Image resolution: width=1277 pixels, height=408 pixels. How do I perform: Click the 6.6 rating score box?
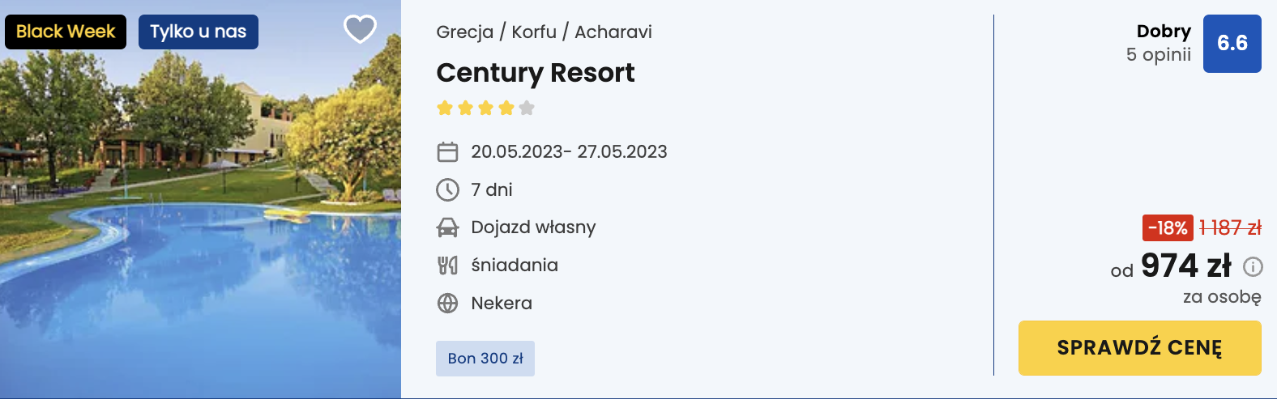(x=1232, y=44)
